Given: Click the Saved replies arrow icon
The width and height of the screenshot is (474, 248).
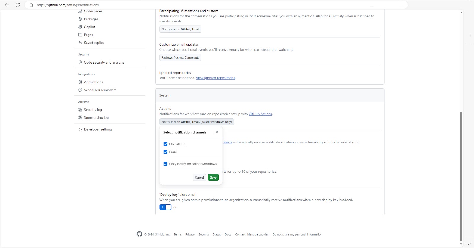Looking at the screenshot, I should pos(80,43).
